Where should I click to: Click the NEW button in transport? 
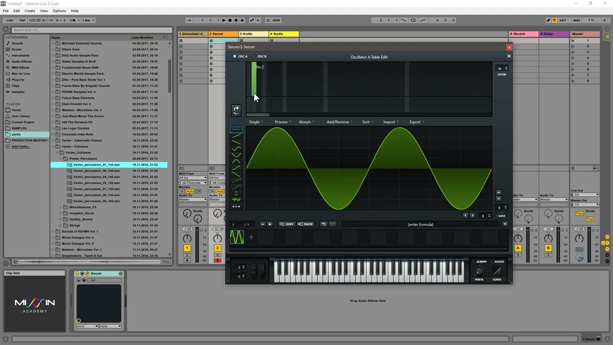click(276, 20)
